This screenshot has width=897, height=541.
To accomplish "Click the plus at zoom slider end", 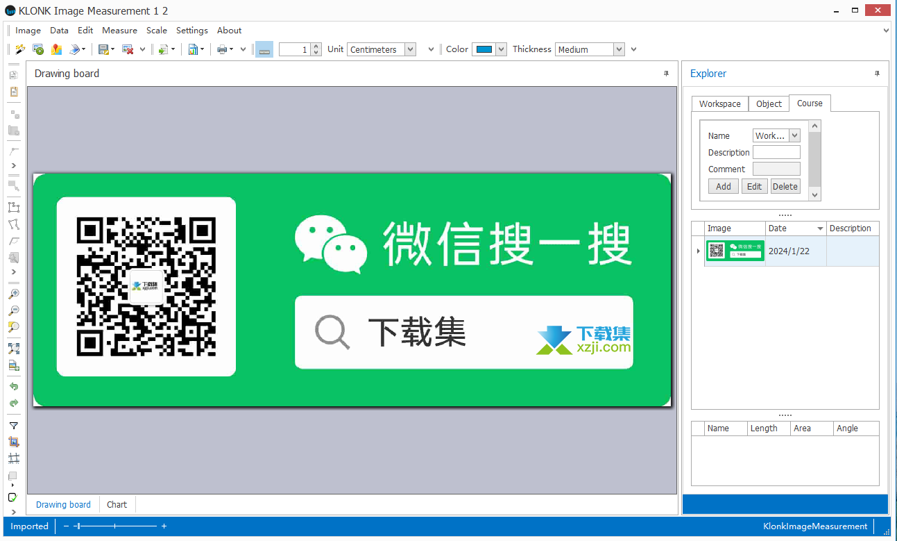I will click(x=164, y=526).
